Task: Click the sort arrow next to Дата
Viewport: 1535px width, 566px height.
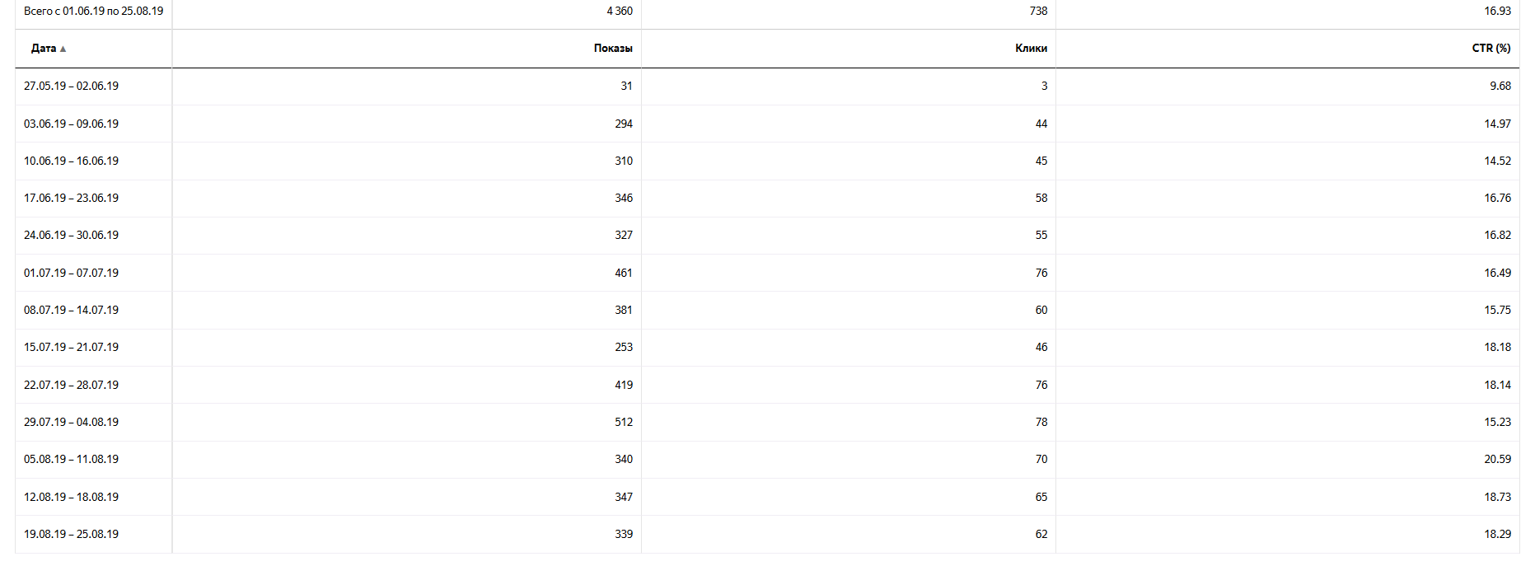Action: pyautogui.click(x=63, y=49)
